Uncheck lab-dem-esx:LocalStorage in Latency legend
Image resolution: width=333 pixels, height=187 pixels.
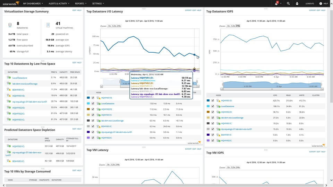pyautogui.click(x=93, y=121)
